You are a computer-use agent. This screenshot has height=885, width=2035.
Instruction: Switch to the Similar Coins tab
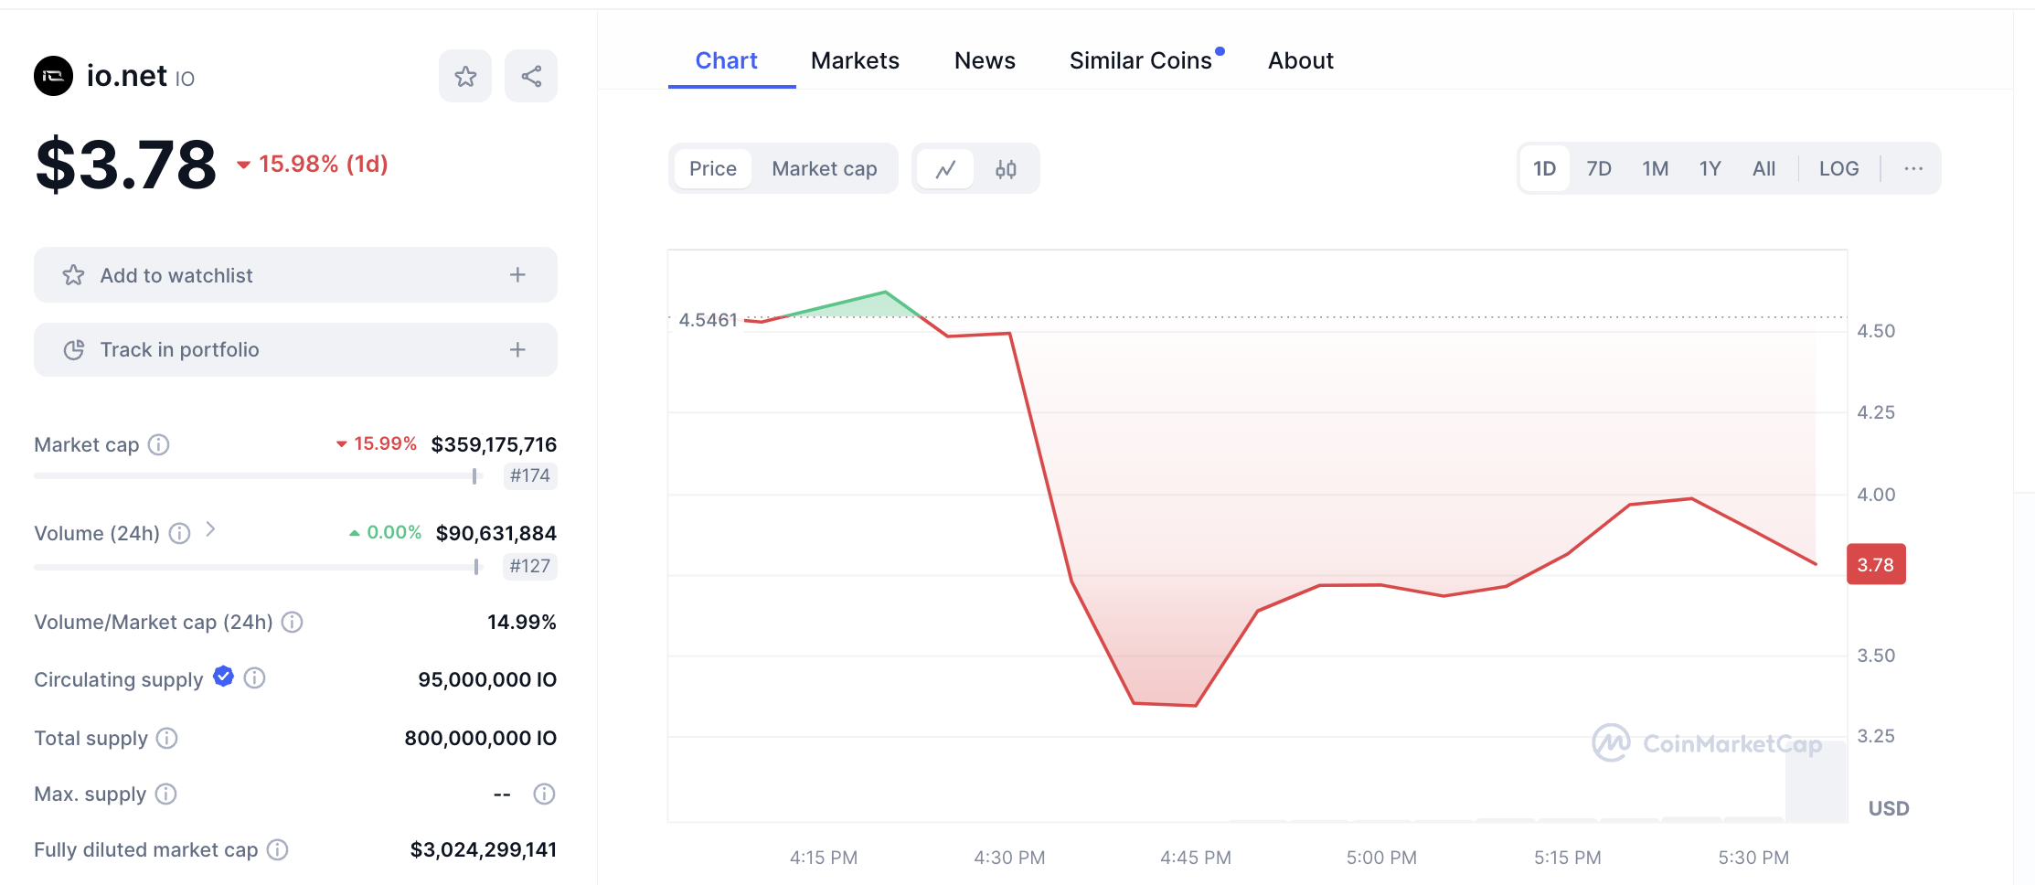1140,60
